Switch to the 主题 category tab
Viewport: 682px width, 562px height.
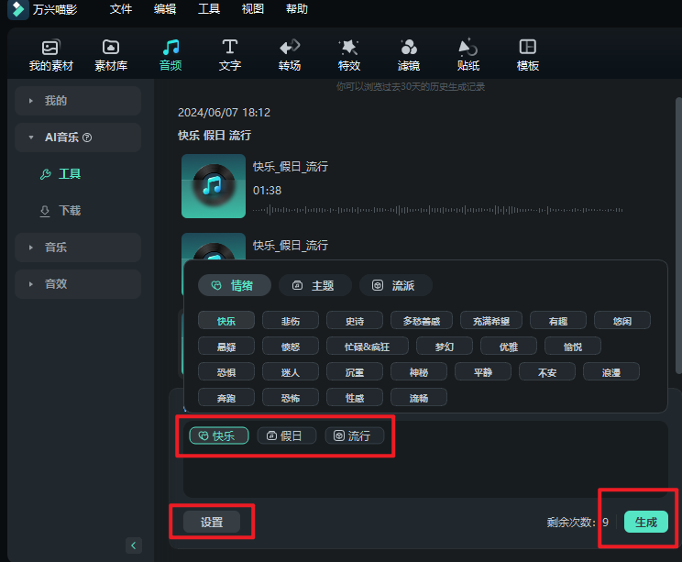pos(315,285)
